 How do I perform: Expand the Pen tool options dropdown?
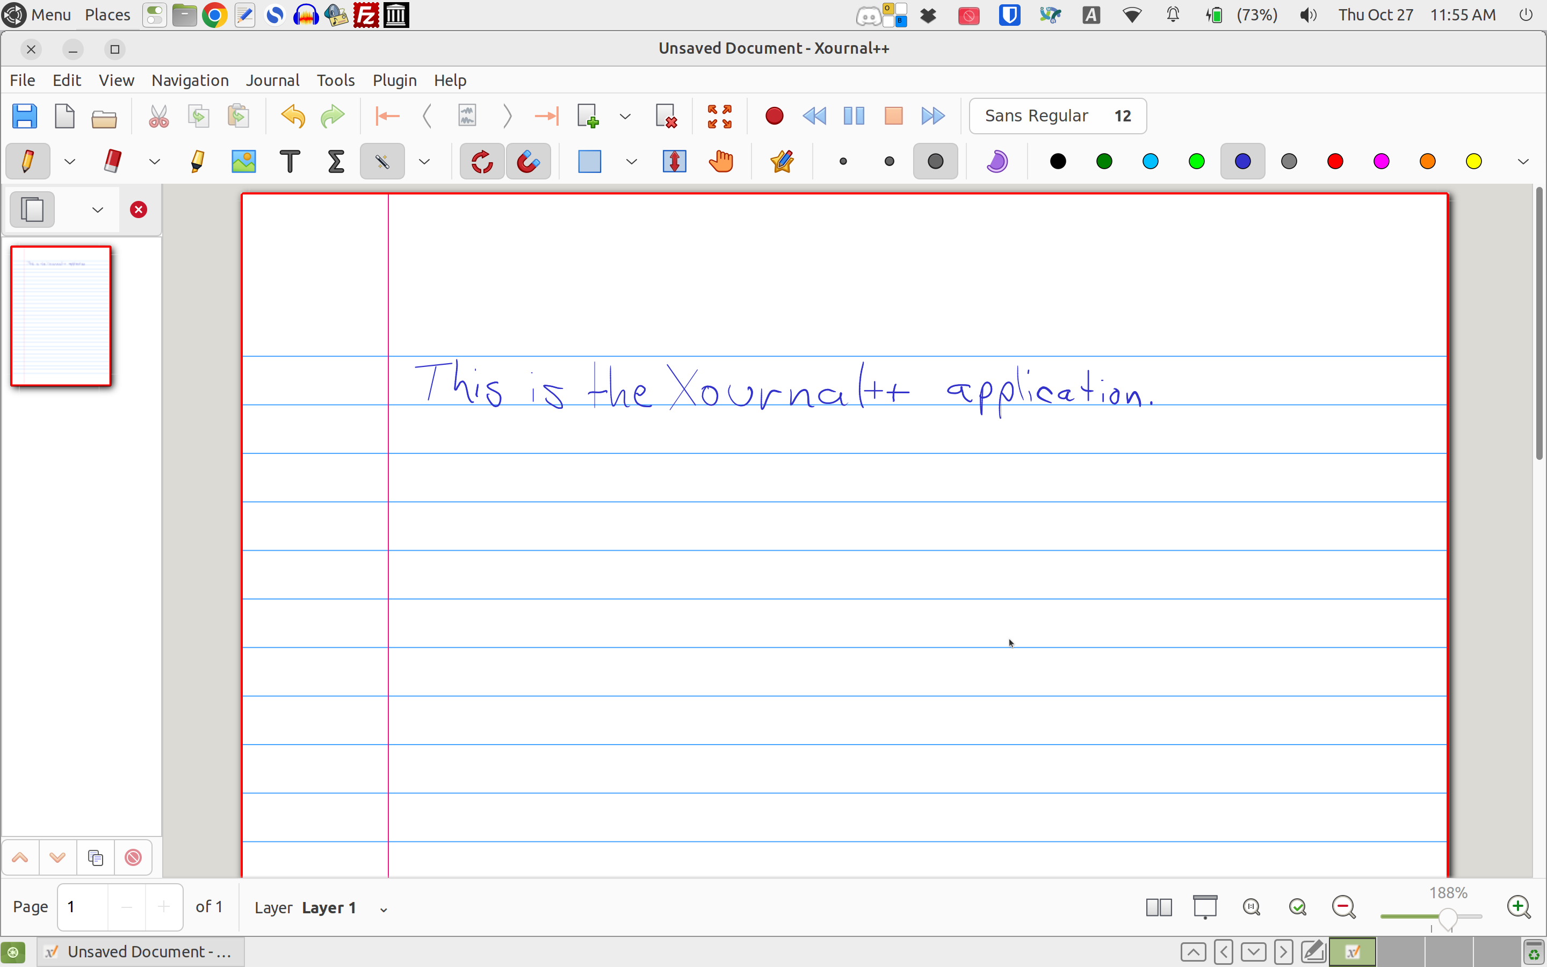pos(70,162)
